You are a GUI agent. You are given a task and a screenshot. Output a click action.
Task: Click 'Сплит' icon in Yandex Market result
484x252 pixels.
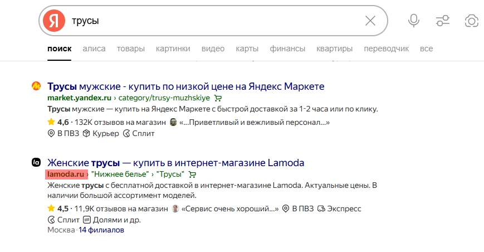(x=126, y=133)
